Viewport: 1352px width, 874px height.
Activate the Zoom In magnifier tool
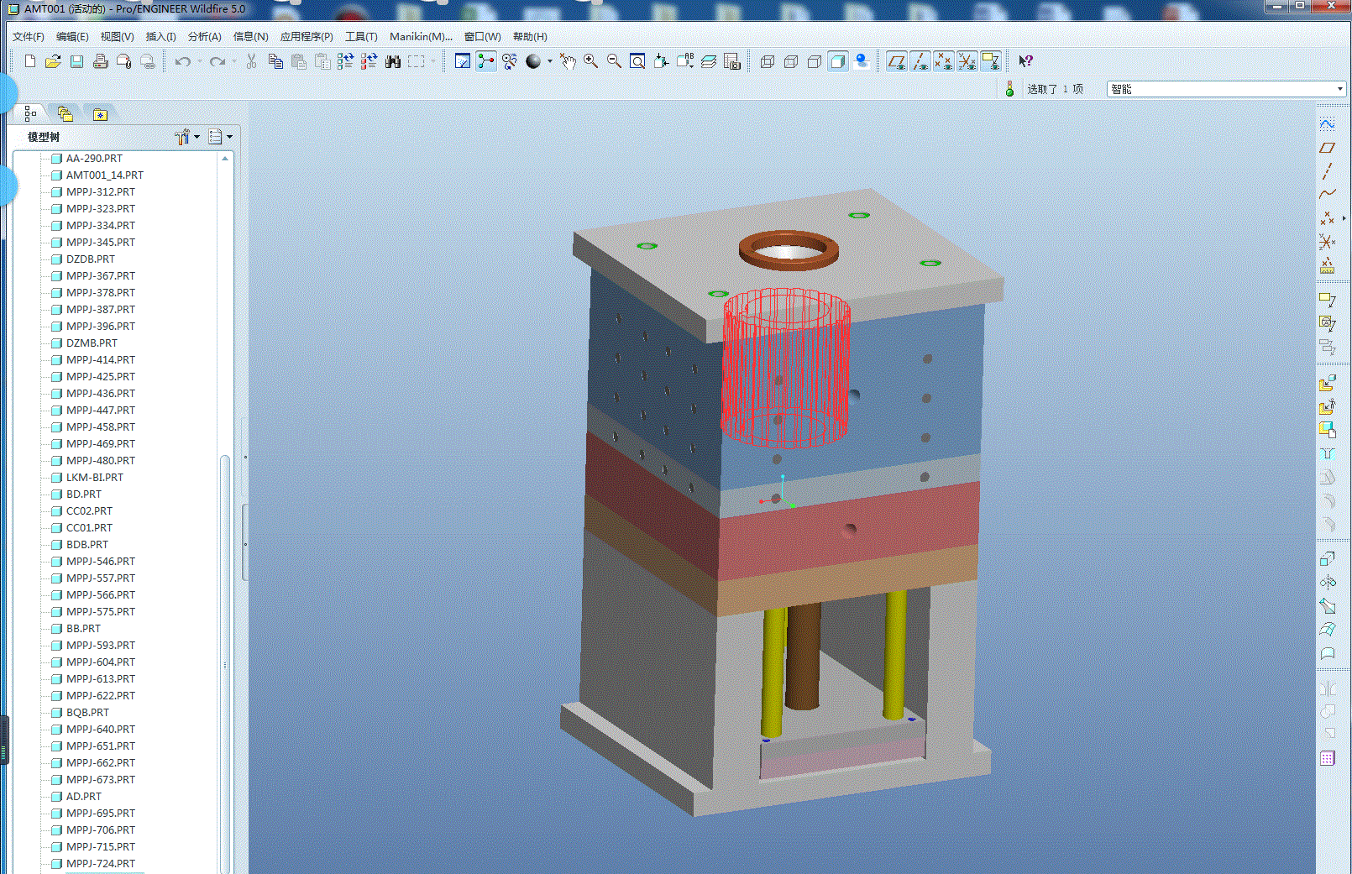(x=590, y=61)
